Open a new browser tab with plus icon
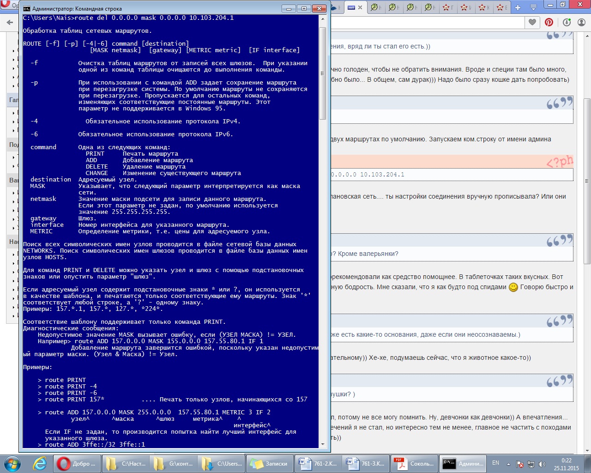 click(x=518, y=7)
